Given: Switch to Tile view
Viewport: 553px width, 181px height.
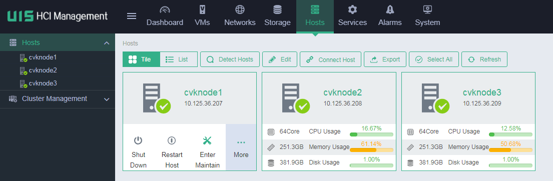Looking at the screenshot, I should pyautogui.click(x=142, y=59).
